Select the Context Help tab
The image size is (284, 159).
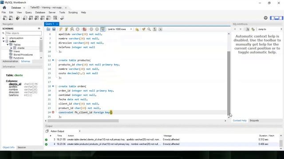point(240,121)
